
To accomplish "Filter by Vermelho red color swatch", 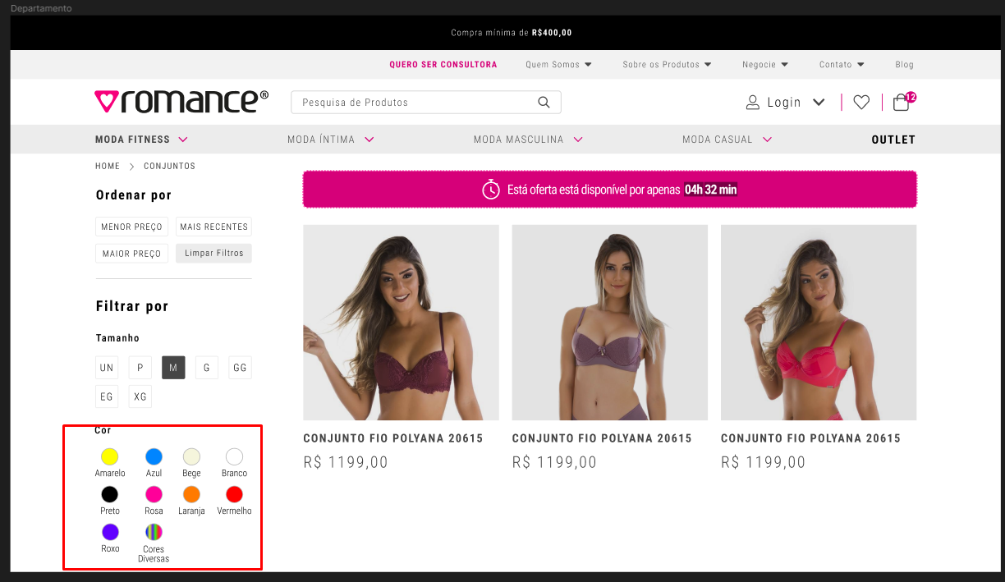I will tap(234, 494).
